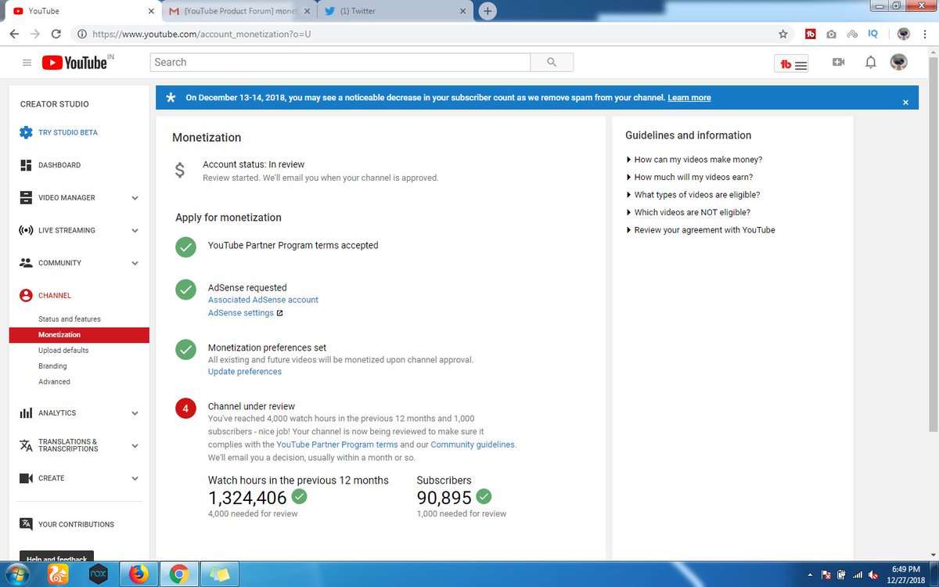Click the camera extension icon
This screenshot has width=939, height=587.
[x=831, y=34]
